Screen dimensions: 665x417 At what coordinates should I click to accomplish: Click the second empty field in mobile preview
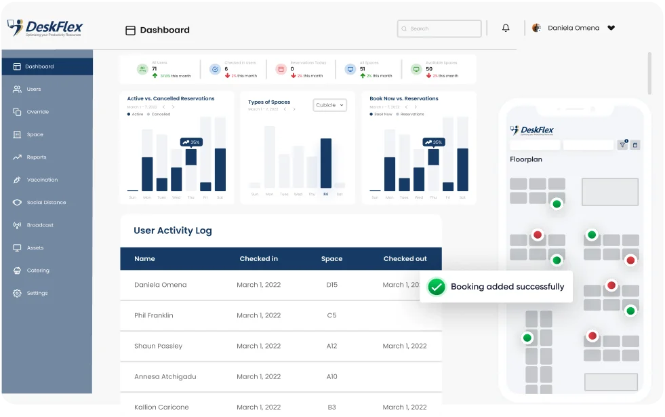click(588, 145)
